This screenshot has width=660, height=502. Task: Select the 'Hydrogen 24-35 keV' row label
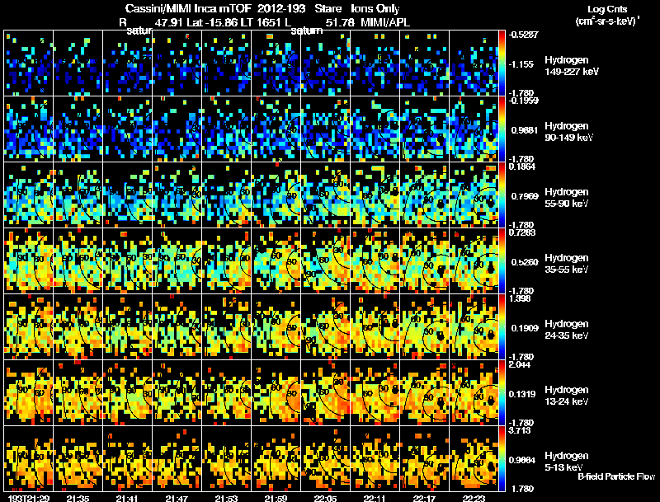[x=566, y=330]
